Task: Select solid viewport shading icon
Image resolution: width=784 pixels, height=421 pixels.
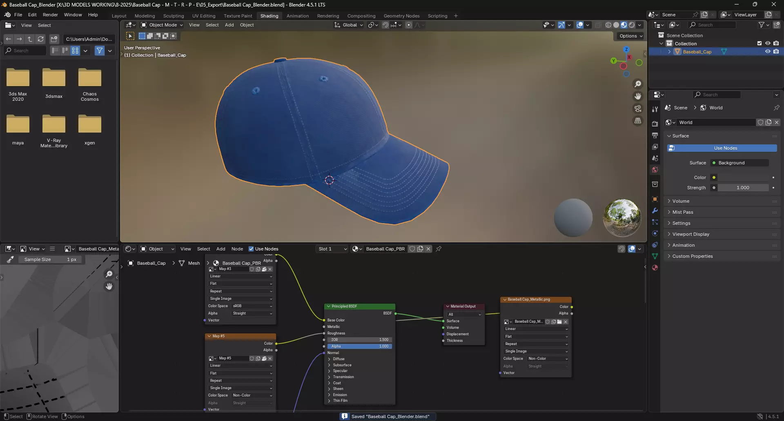Action: point(616,25)
